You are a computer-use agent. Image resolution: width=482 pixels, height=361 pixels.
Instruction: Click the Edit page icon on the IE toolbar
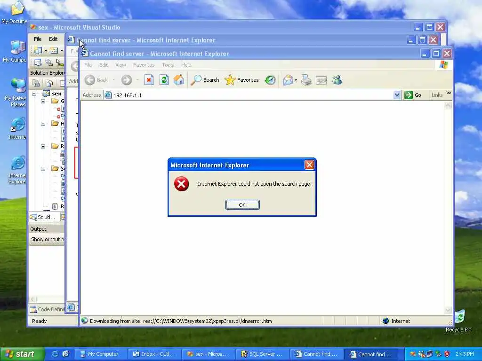(321, 80)
